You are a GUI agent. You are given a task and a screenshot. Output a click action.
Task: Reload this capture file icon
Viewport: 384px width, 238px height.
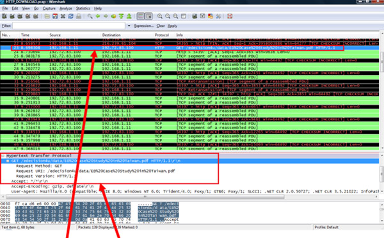coord(71,17)
